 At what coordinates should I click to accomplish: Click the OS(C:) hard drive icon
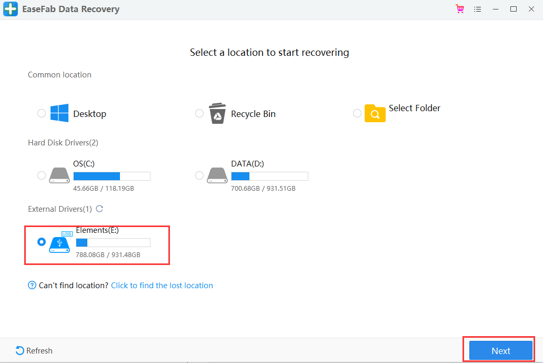point(59,175)
